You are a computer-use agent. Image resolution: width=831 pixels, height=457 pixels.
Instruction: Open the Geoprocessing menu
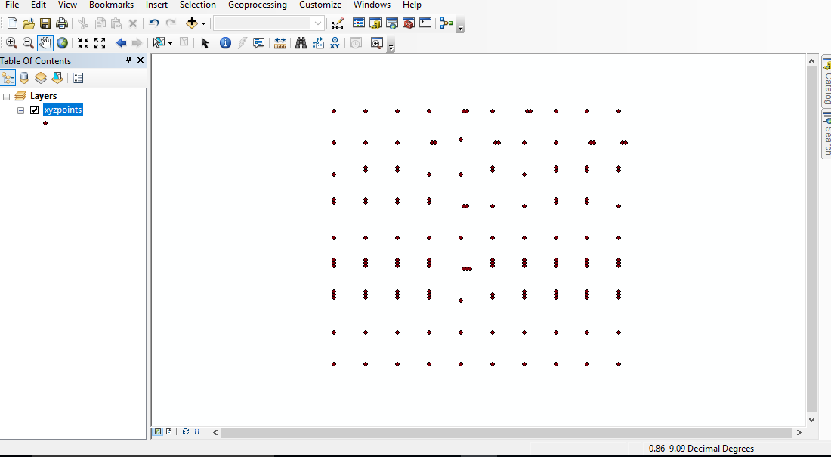point(258,5)
